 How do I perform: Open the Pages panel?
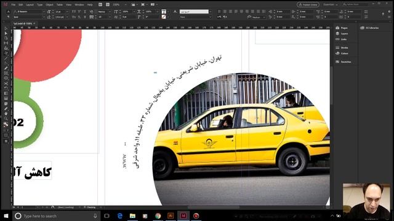342,28
